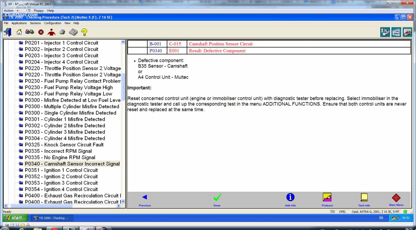Click tree horizontal scrollbar left arrow
The image size is (416, 230).
pos(5,206)
